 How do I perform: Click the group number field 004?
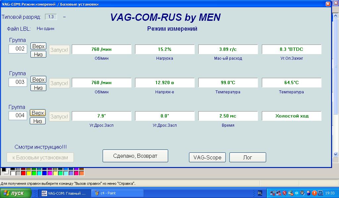pos(18,115)
